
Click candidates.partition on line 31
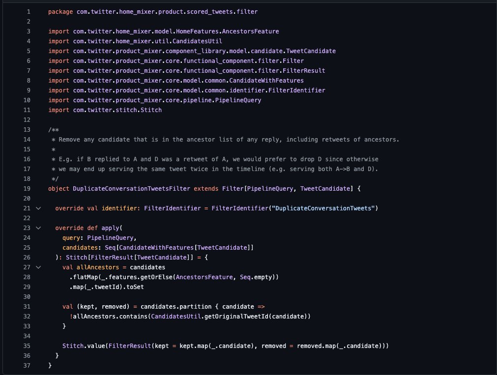tap(176, 307)
